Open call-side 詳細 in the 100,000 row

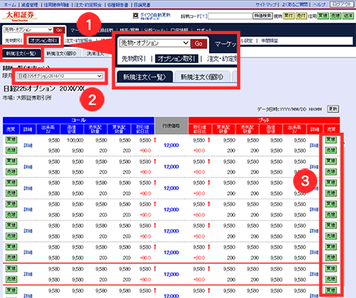(28, 146)
